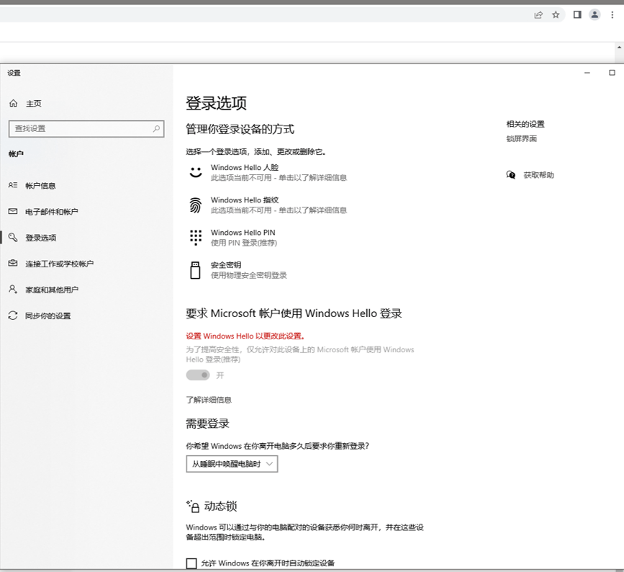Click the 相关的设置 heading

525,124
